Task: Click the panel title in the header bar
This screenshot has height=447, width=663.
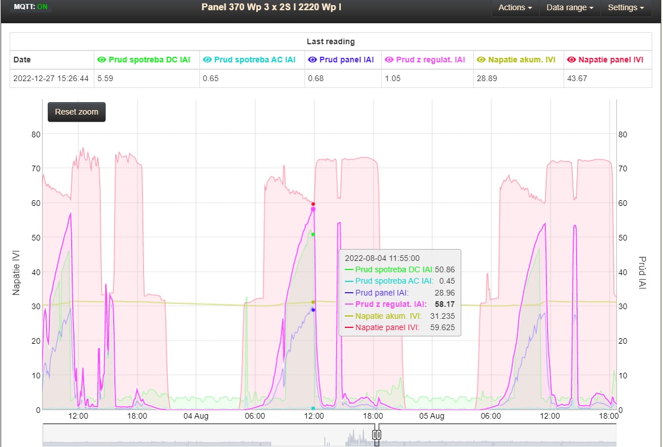Action: pos(271,7)
